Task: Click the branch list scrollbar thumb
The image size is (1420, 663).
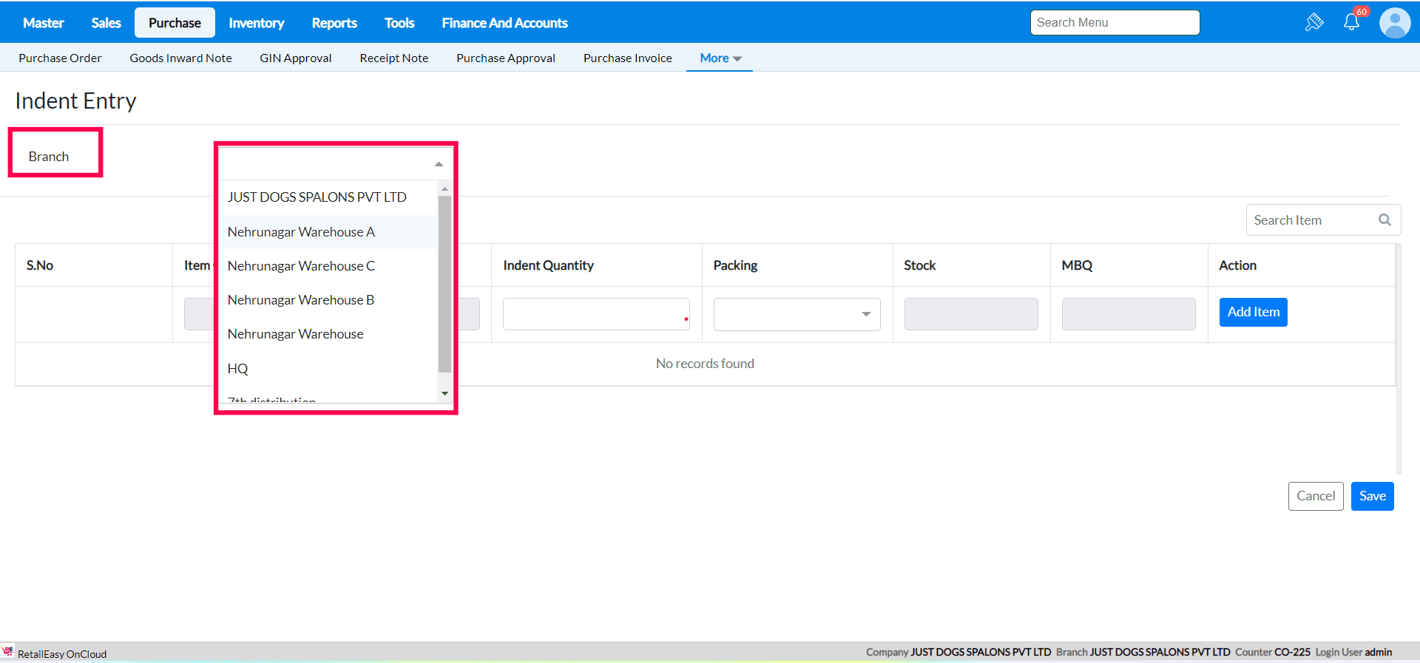Action: click(x=444, y=284)
